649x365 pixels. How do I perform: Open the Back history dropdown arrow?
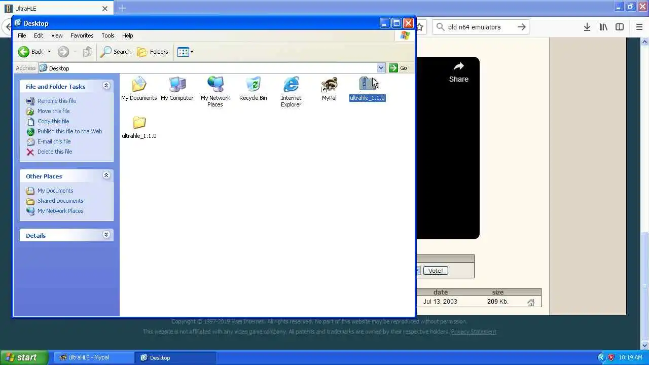coord(49,52)
